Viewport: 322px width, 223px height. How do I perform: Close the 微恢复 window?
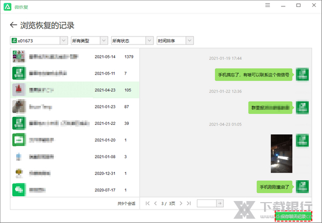click(314, 5)
